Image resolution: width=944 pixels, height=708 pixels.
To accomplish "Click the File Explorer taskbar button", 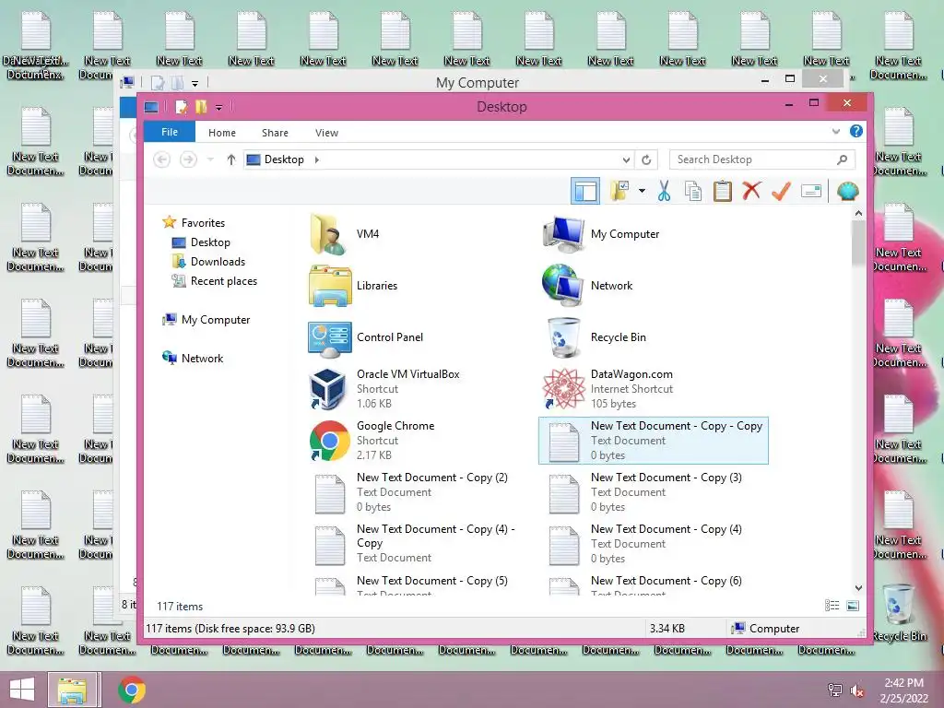I will pyautogui.click(x=72, y=690).
